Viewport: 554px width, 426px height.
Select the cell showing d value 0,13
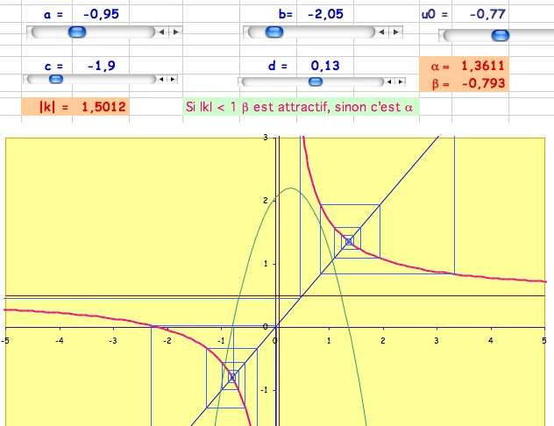pos(325,66)
